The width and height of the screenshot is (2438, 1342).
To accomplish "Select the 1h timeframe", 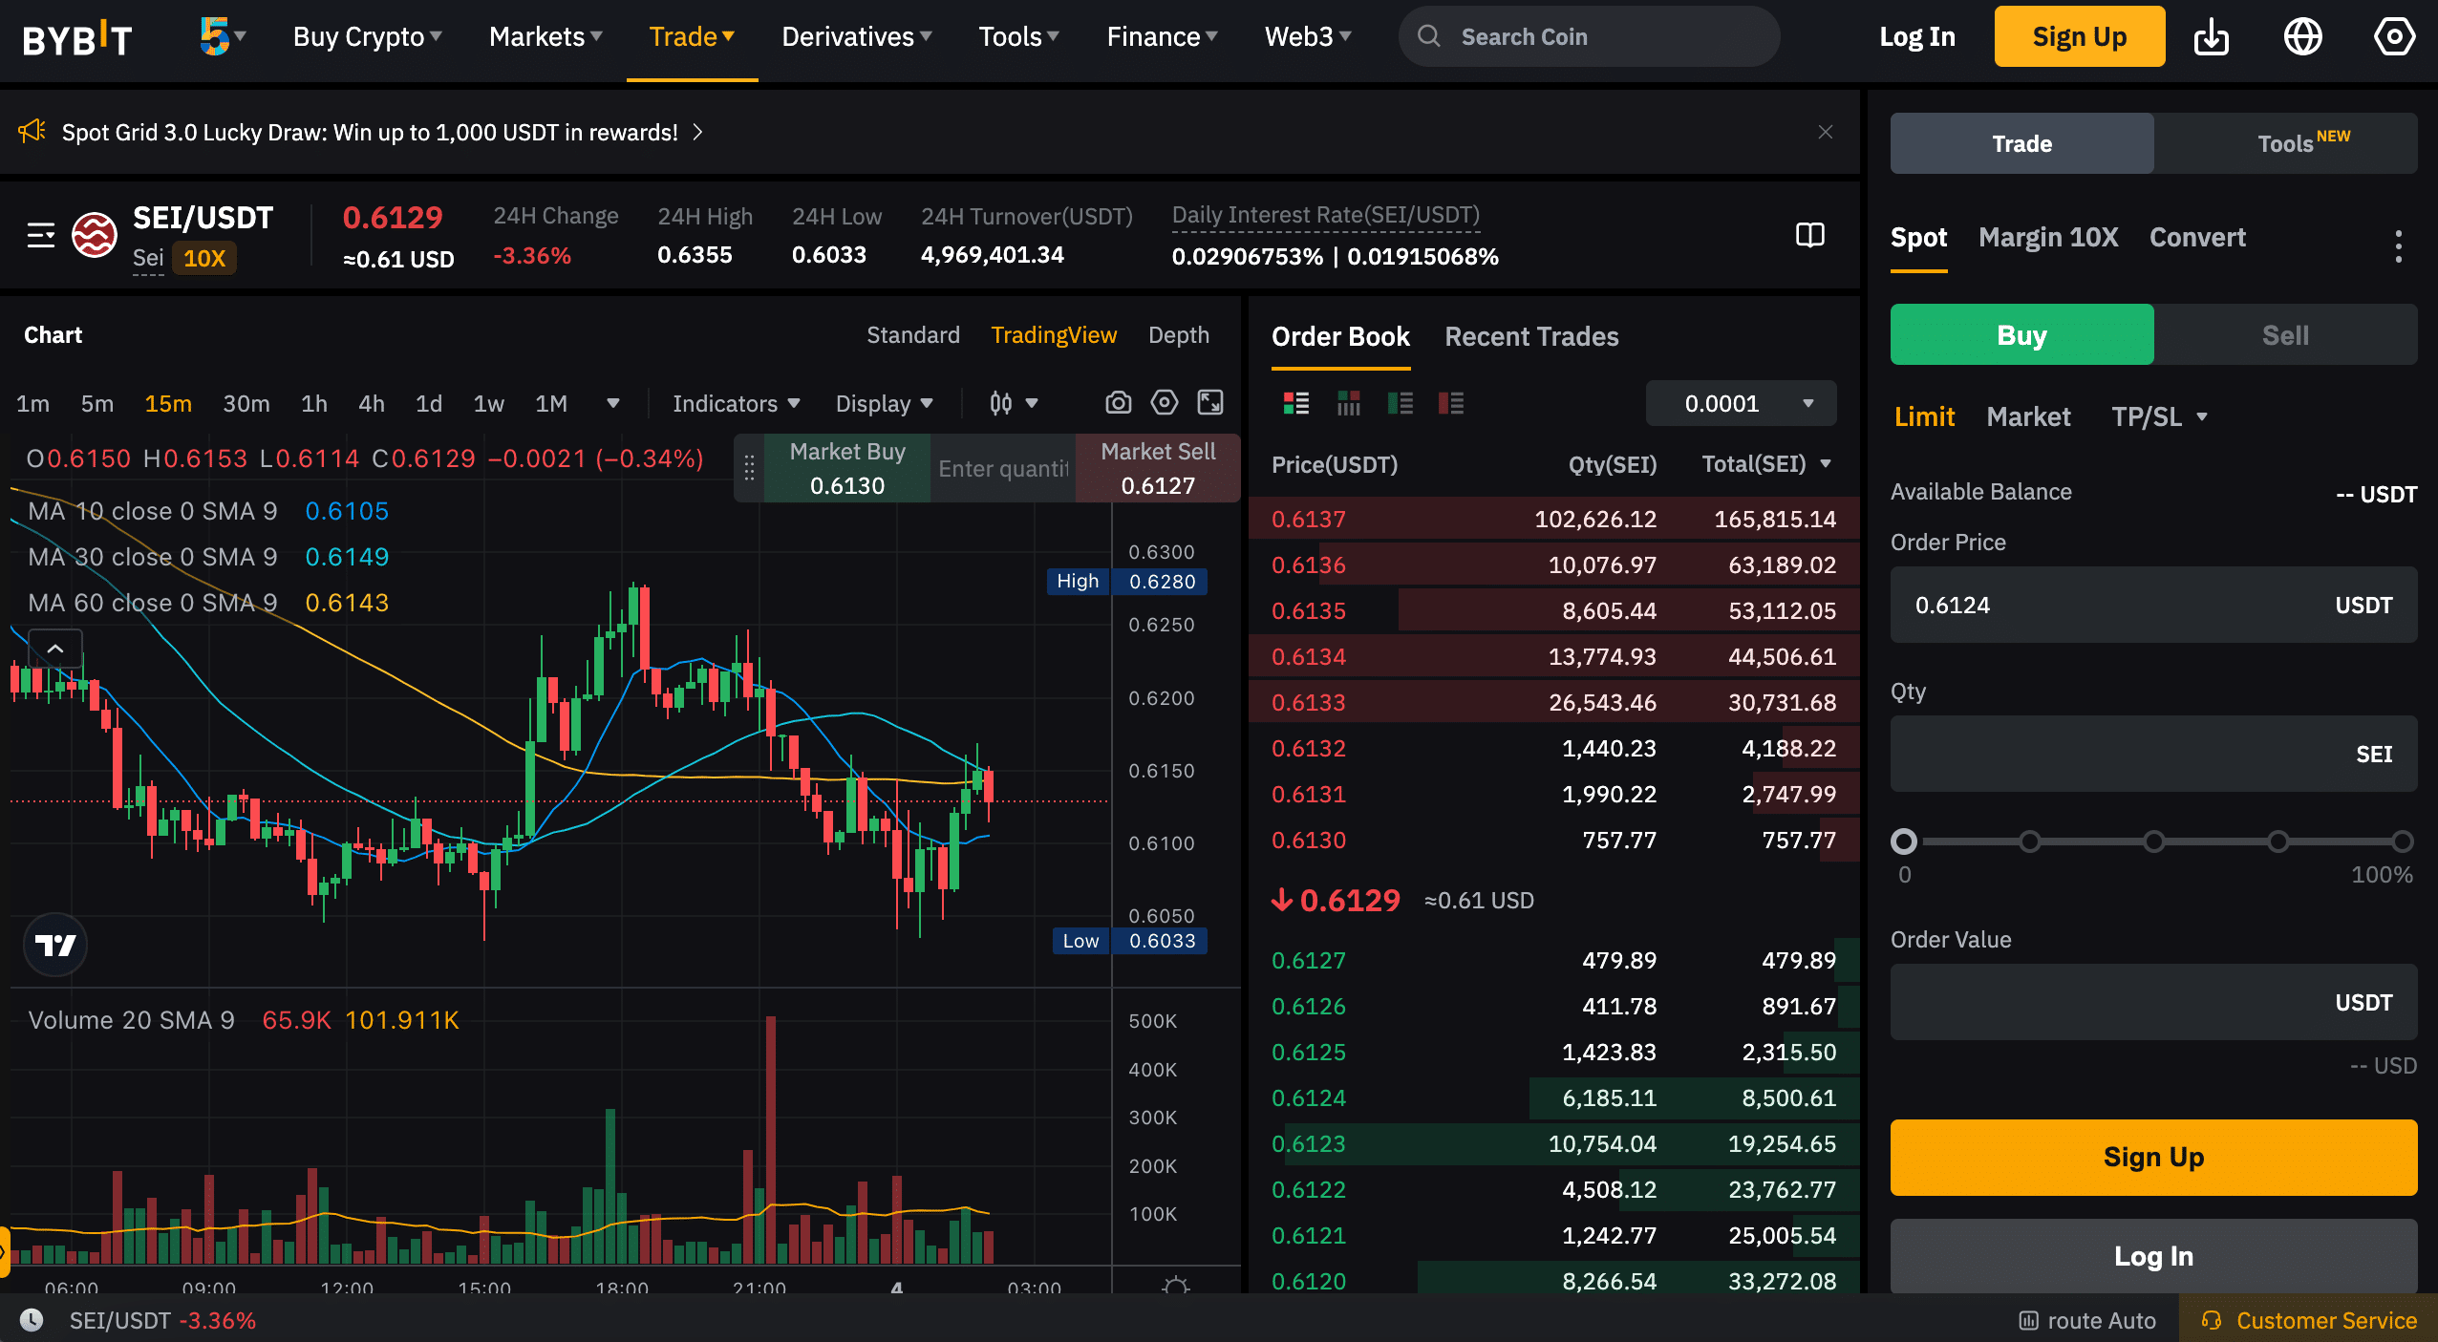I will pyautogui.click(x=313, y=403).
